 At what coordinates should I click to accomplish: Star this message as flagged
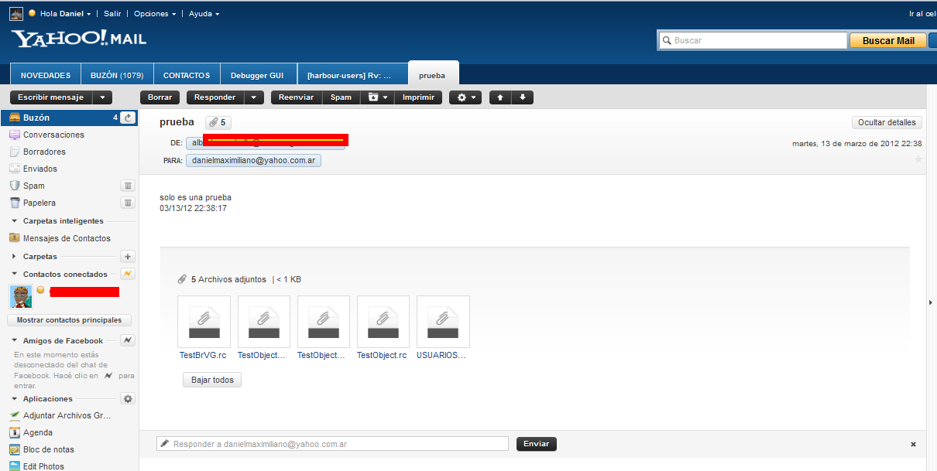(x=918, y=159)
